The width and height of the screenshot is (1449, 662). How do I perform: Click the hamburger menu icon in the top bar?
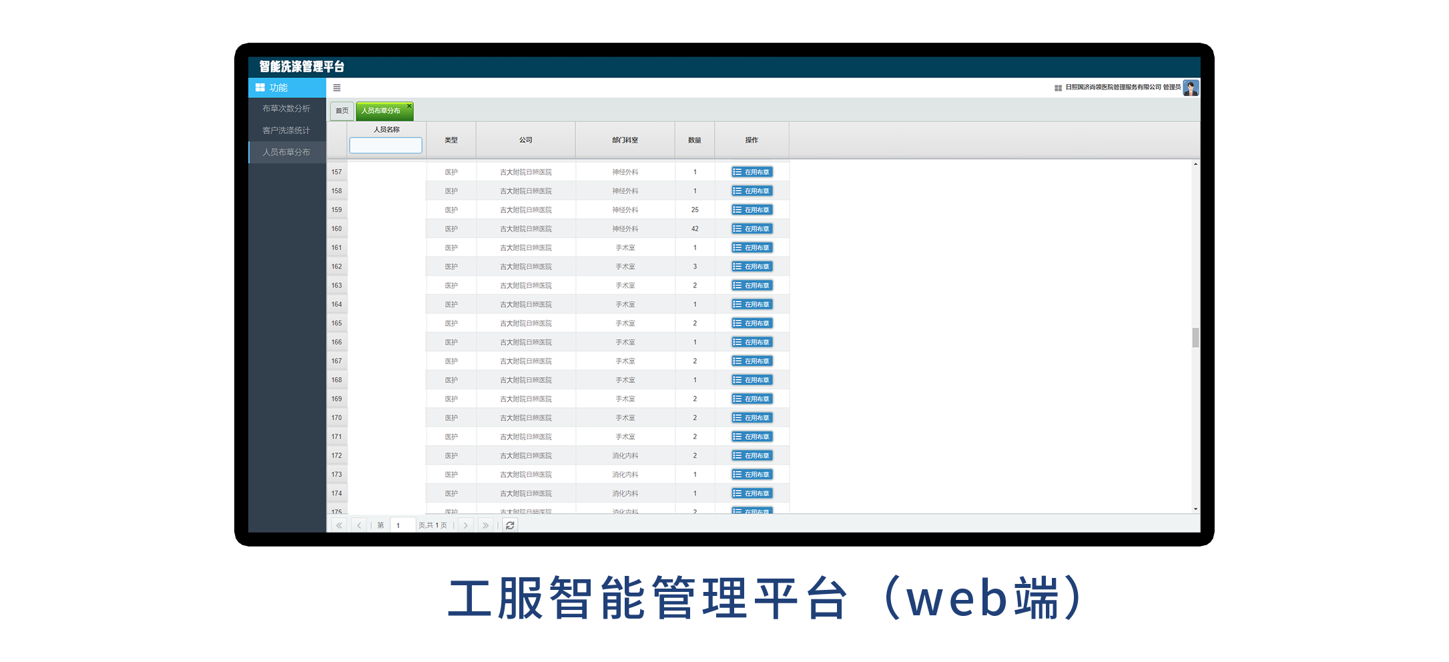(x=336, y=88)
